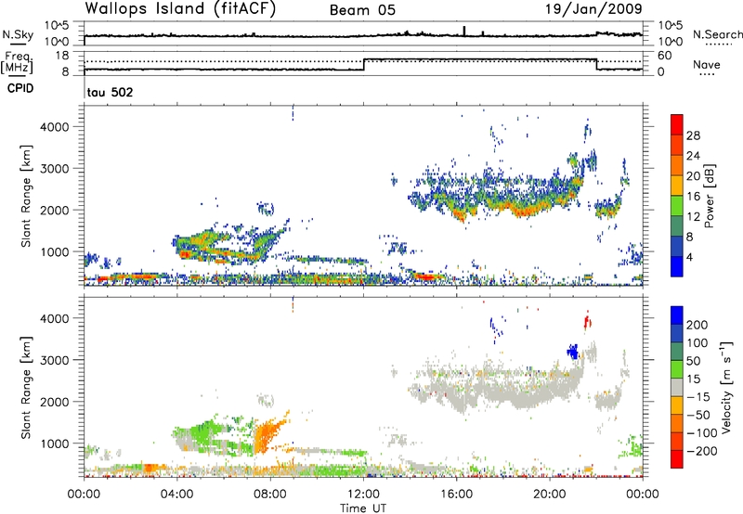This screenshot has height=514, width=743.
Task: Click the "200" positive value on the velocity scale
Action: [x=697, y=325]
